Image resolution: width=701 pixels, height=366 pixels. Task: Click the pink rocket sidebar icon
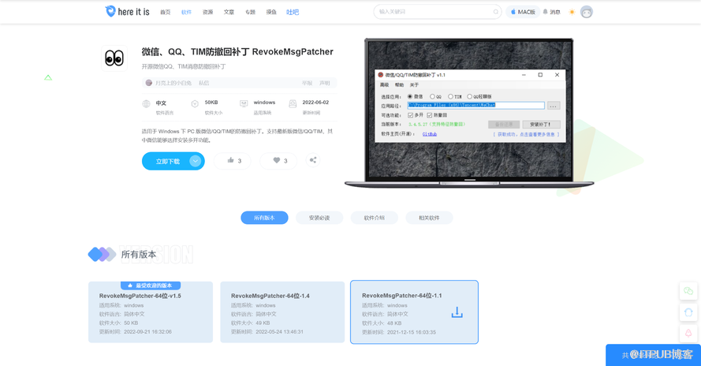pos(688,333)
